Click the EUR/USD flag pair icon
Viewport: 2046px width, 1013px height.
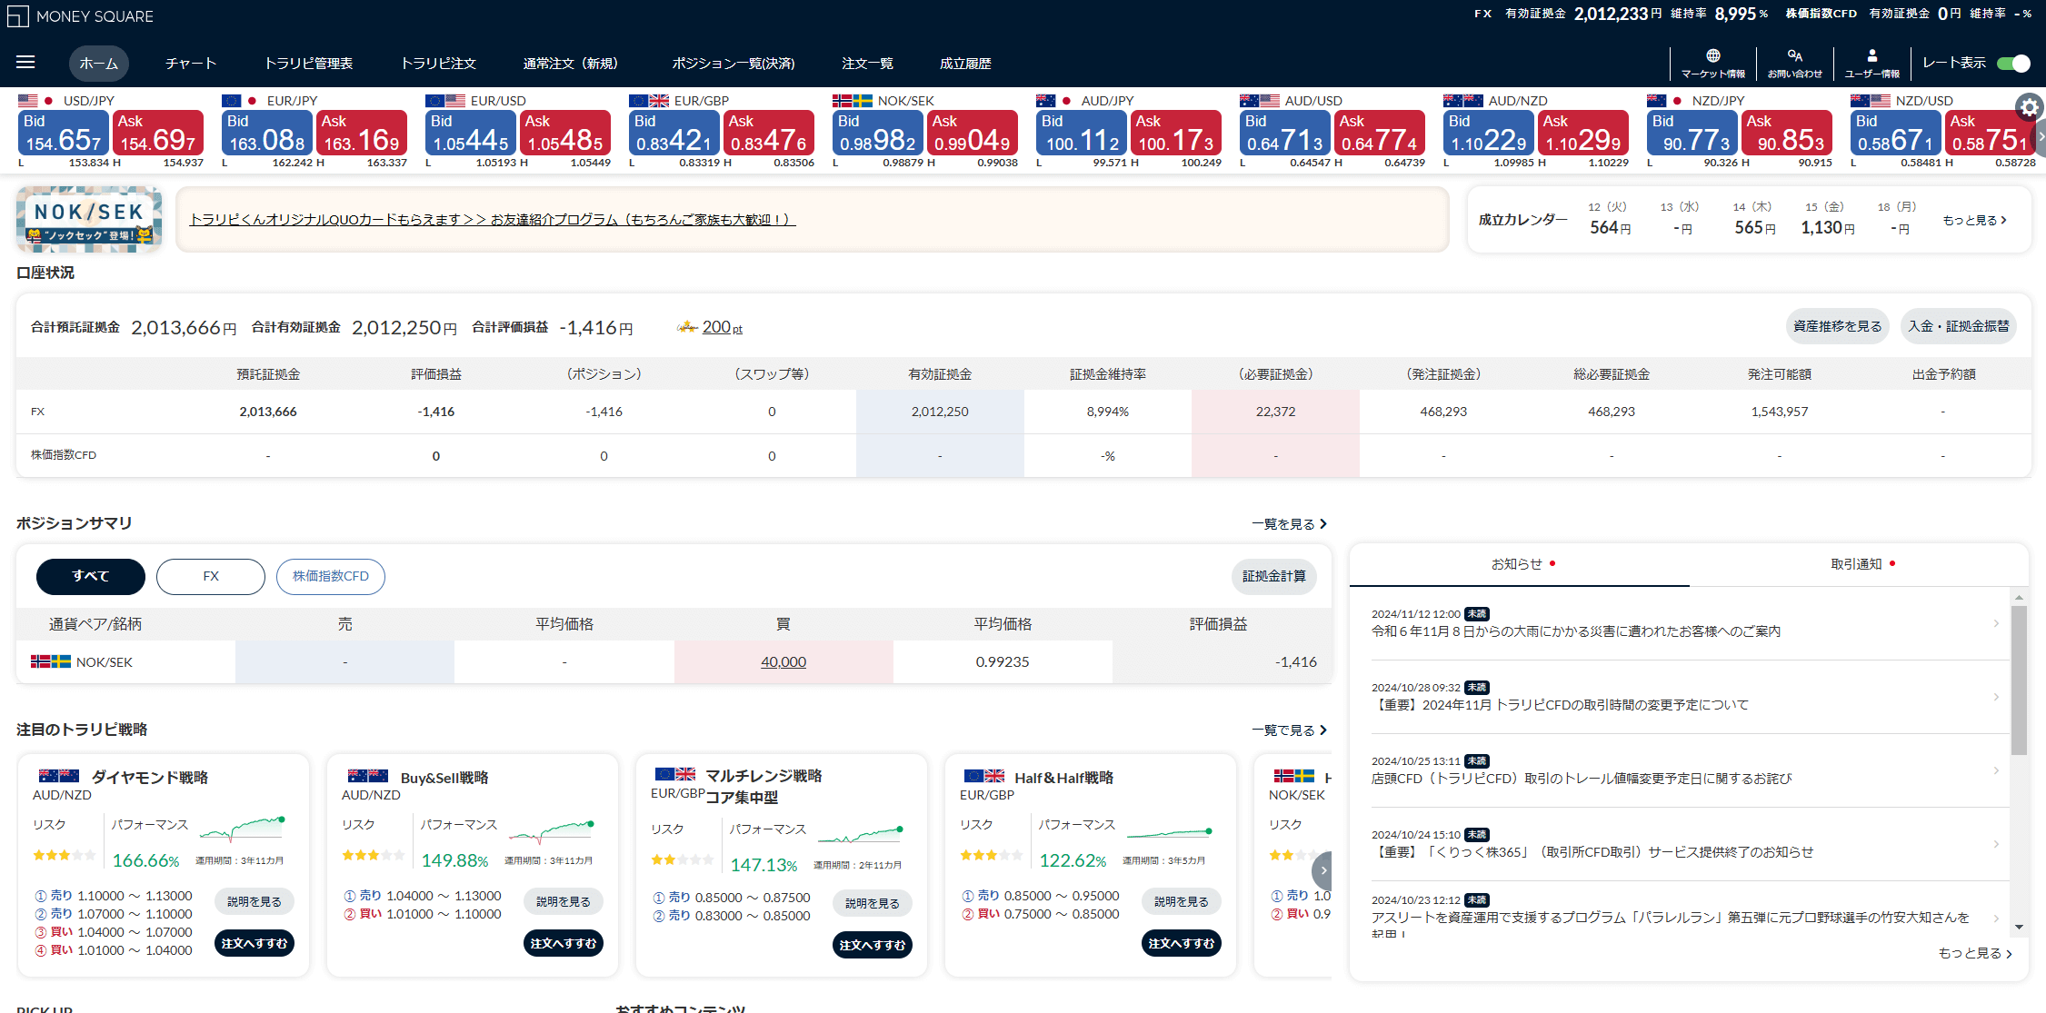point(445,101)
